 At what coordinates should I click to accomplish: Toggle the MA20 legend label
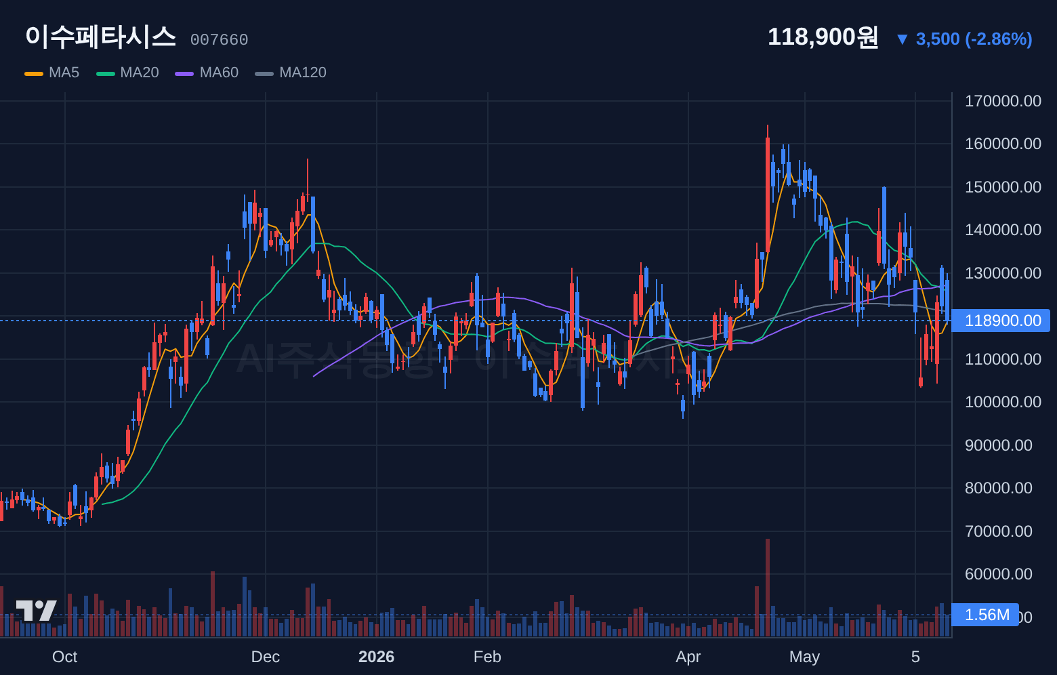[x=139, y=73]
